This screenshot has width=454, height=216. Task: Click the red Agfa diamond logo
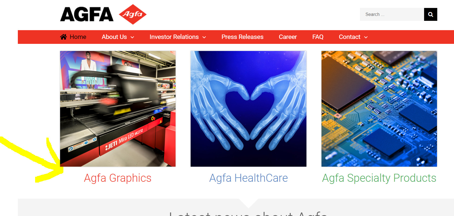tap(133, 14)
